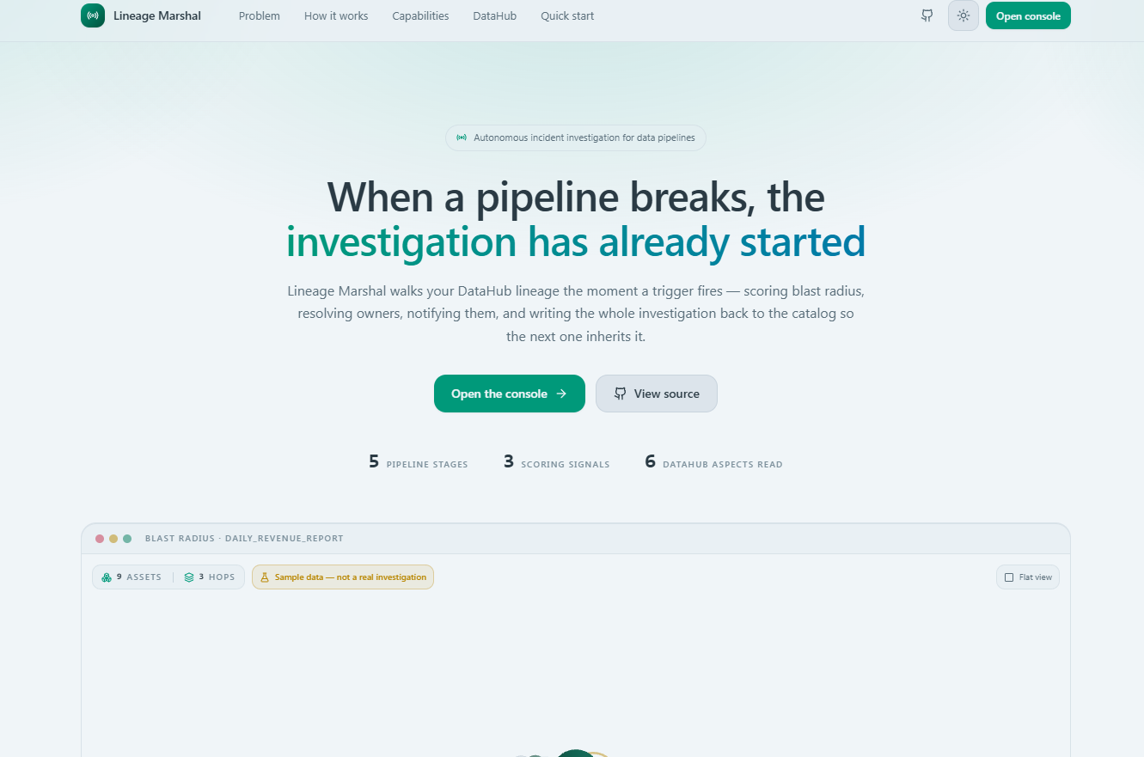Click the green window dot in blast radius panel

tap(127, 539)
